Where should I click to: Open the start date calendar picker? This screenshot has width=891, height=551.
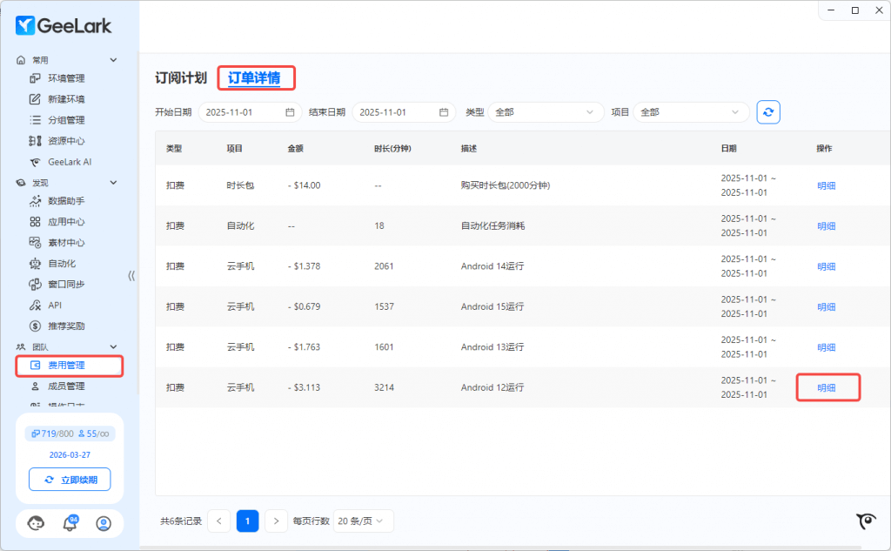290,112
